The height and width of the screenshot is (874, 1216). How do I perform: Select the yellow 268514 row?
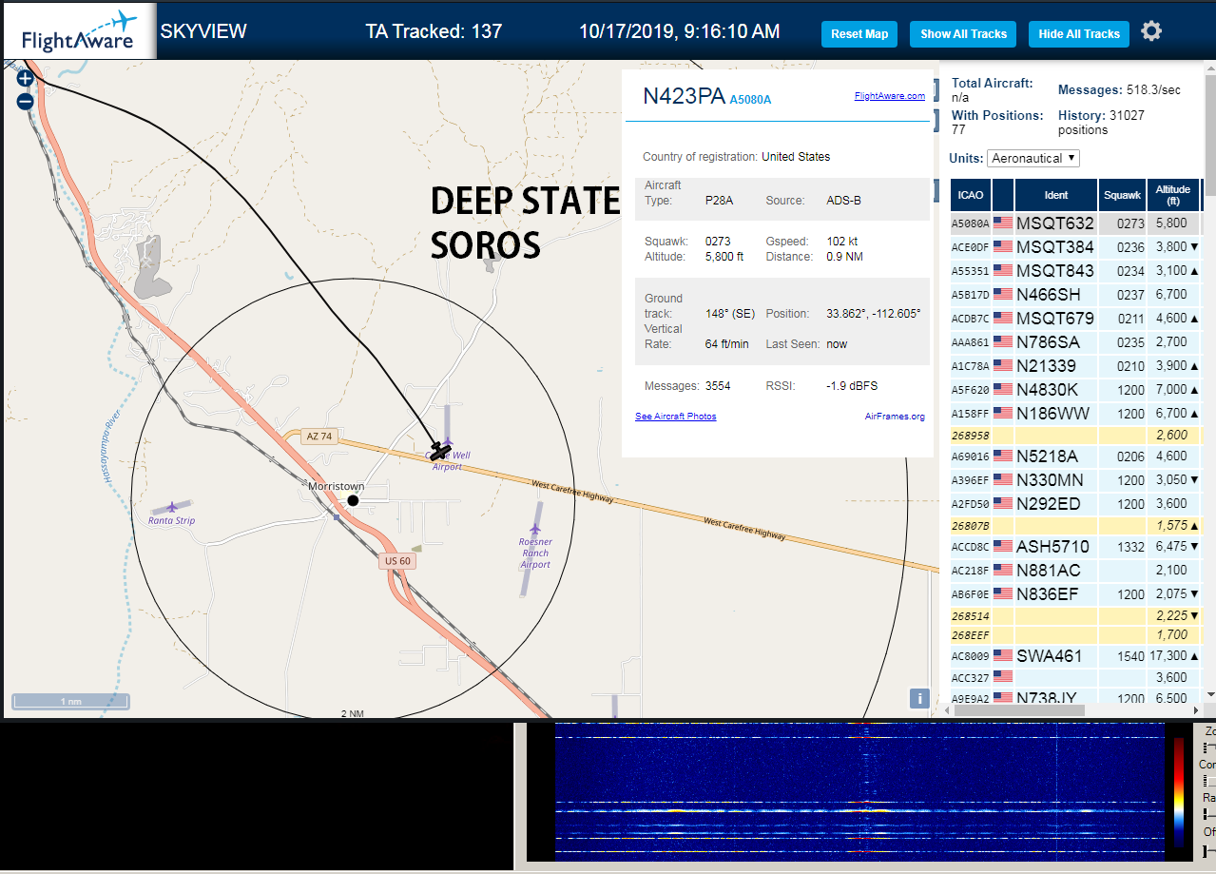pos(1075,615)
